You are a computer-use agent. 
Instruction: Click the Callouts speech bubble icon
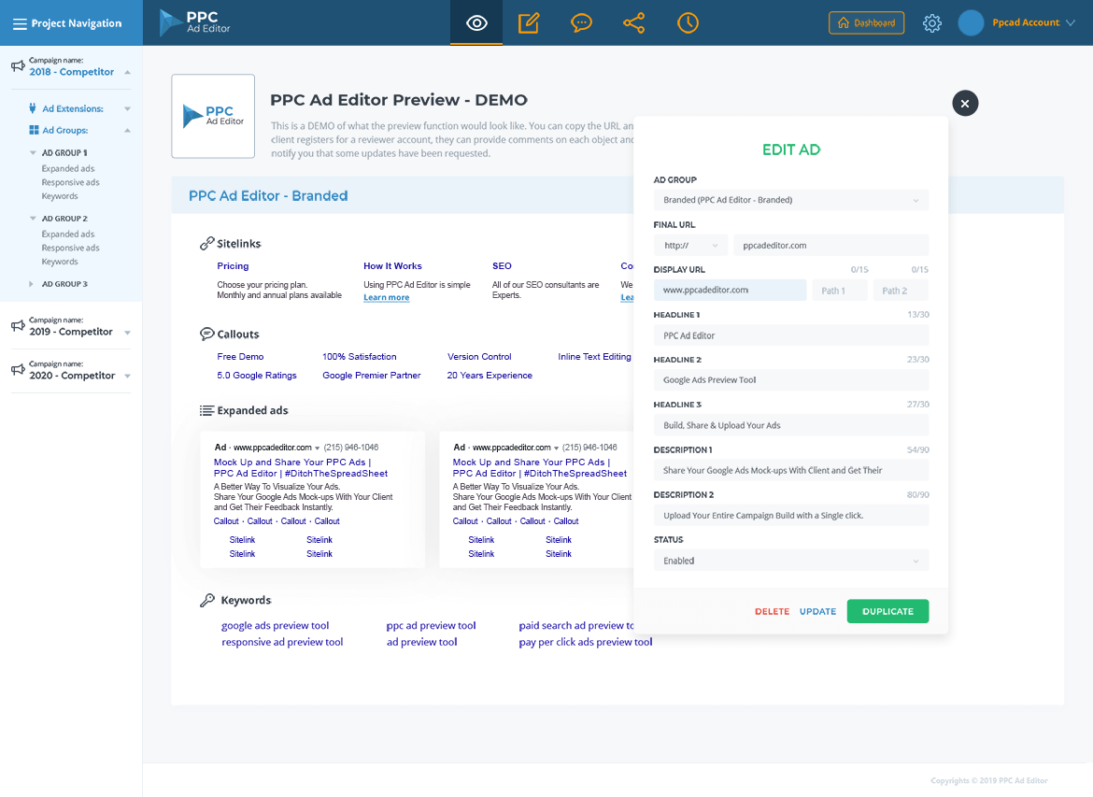(x=207, y=334)
